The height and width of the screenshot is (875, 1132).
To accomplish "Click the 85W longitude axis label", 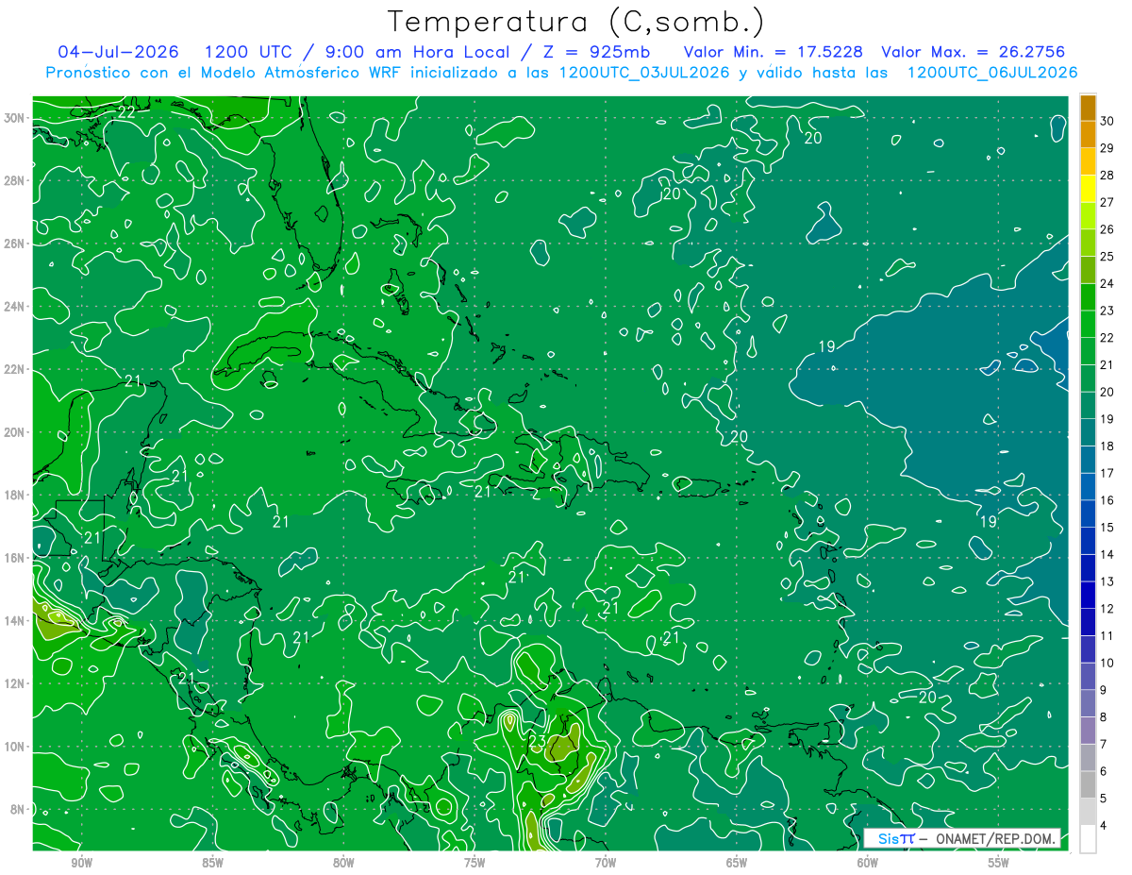I will (212, 864).
